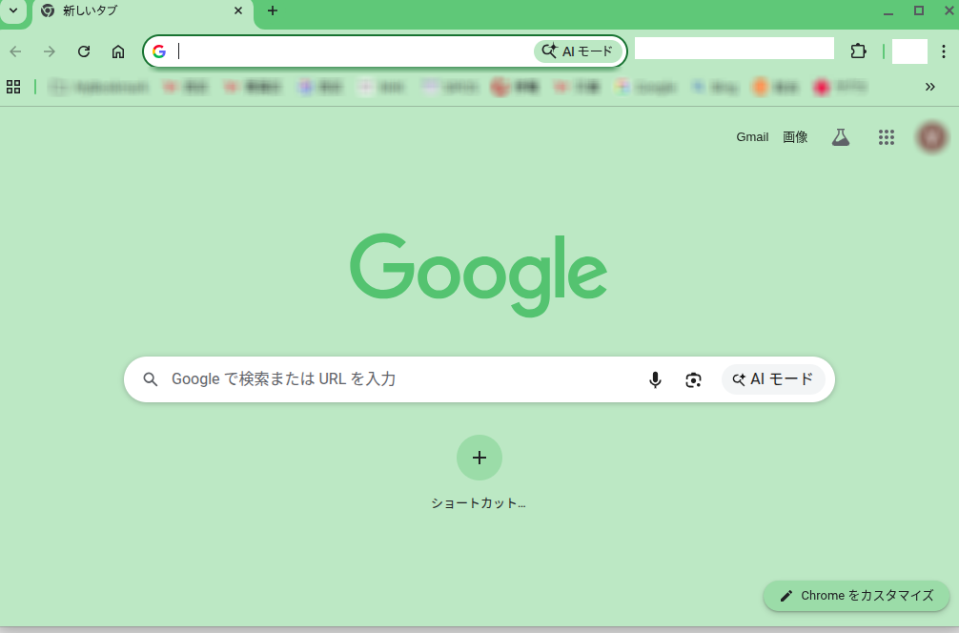The width and height of the screenshot is (959, 633).
Task: Click the add shortcut plus icon
Action: point(479,458)
